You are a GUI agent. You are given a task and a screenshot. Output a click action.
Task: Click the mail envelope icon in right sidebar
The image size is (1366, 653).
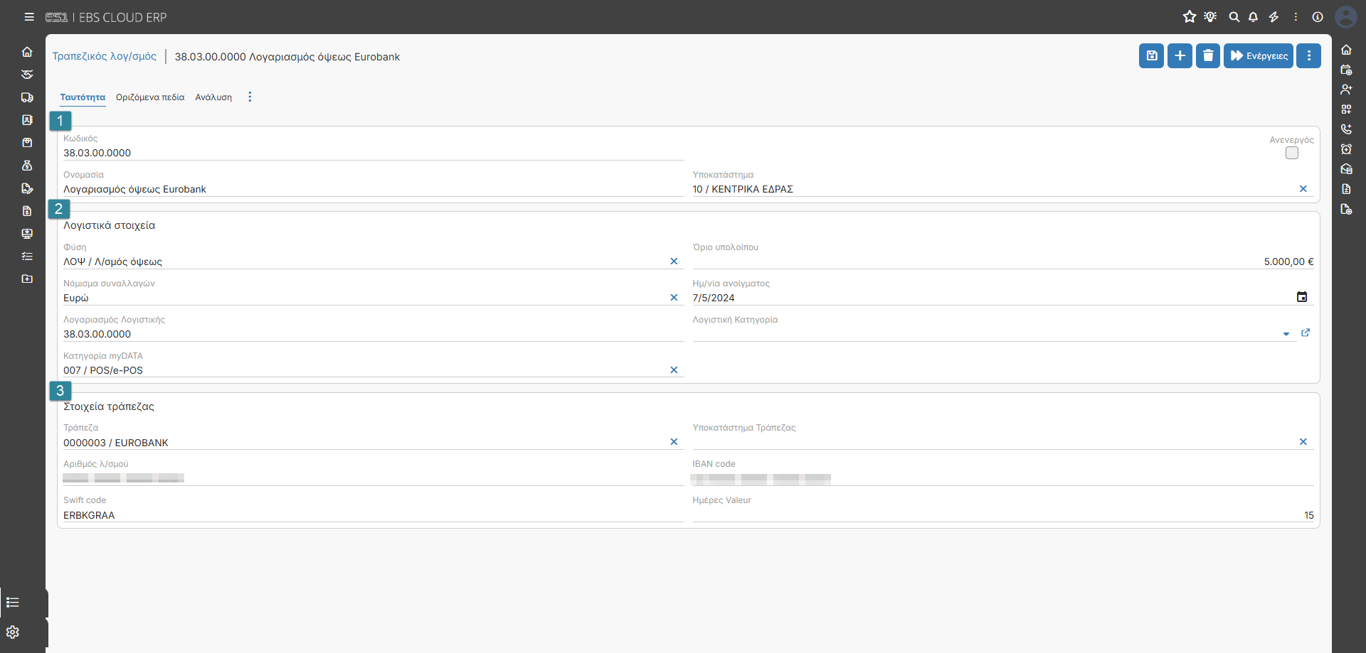click(1346, 169)
